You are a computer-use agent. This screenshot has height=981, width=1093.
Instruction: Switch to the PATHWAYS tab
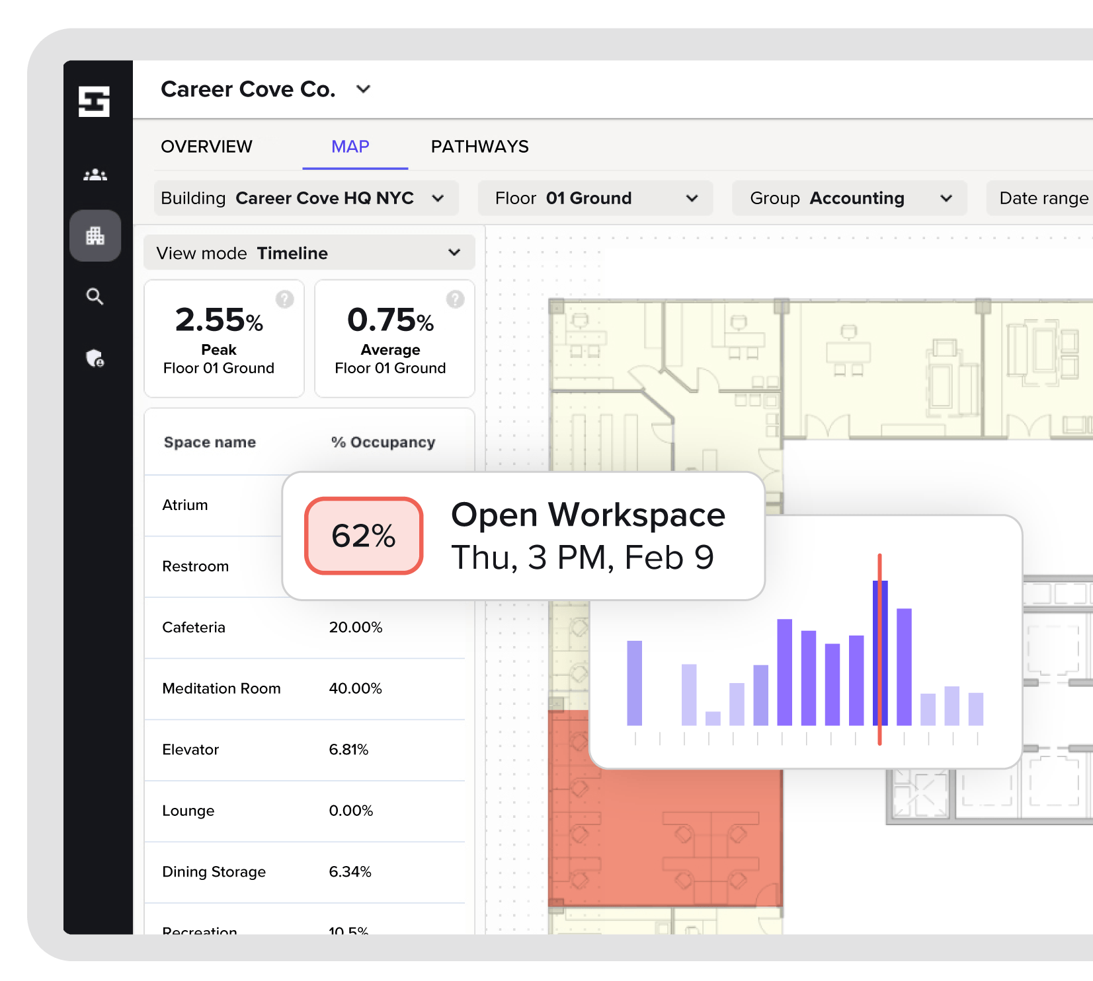pyautogui.click(x=480, y=147)
